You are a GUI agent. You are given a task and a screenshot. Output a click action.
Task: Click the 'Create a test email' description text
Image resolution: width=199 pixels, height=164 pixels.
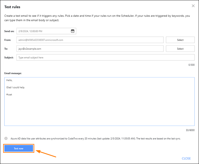click(97, 18)
